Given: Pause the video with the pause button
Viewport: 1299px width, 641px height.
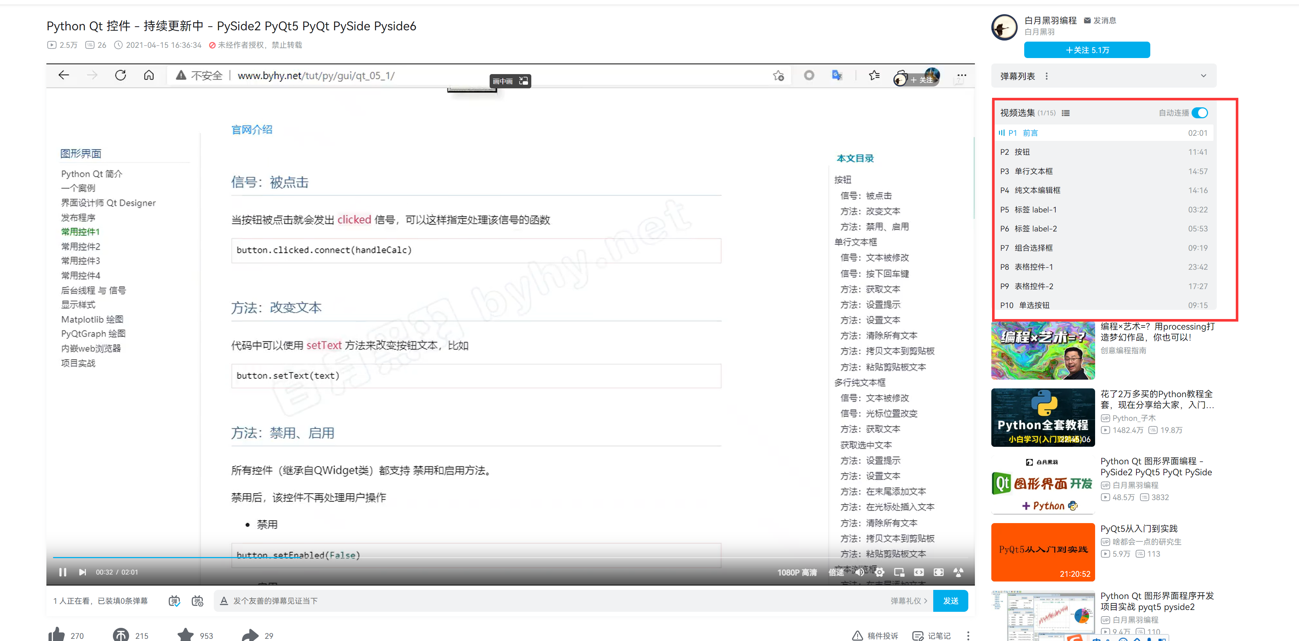Looking at the screenshot, I should click(62, 572).
